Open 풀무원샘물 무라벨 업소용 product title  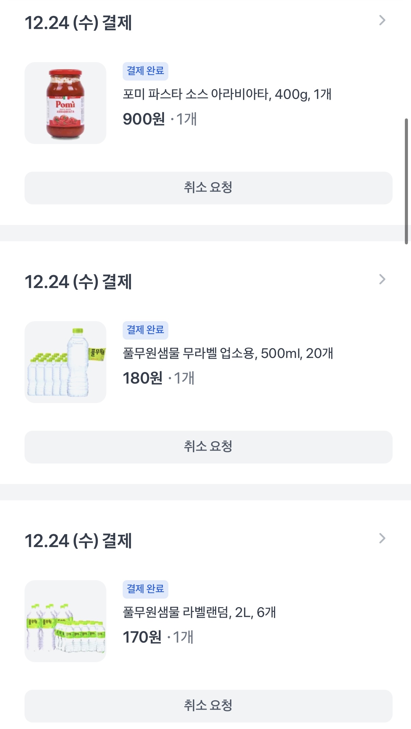pos(228,353)
